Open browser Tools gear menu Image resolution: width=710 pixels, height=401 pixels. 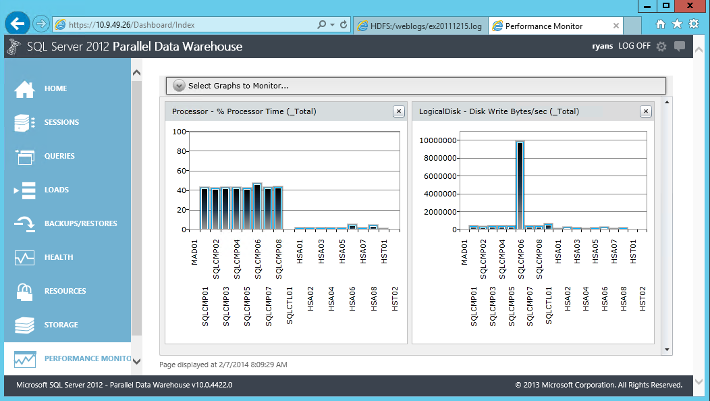(x=694, y=24)
